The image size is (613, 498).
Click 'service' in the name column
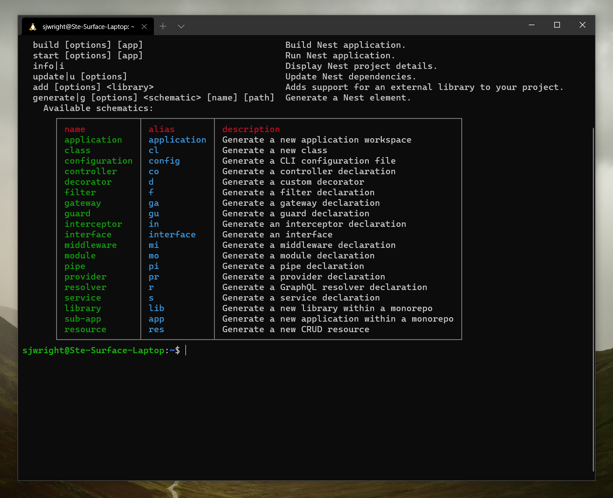click(x=83, y=298)
